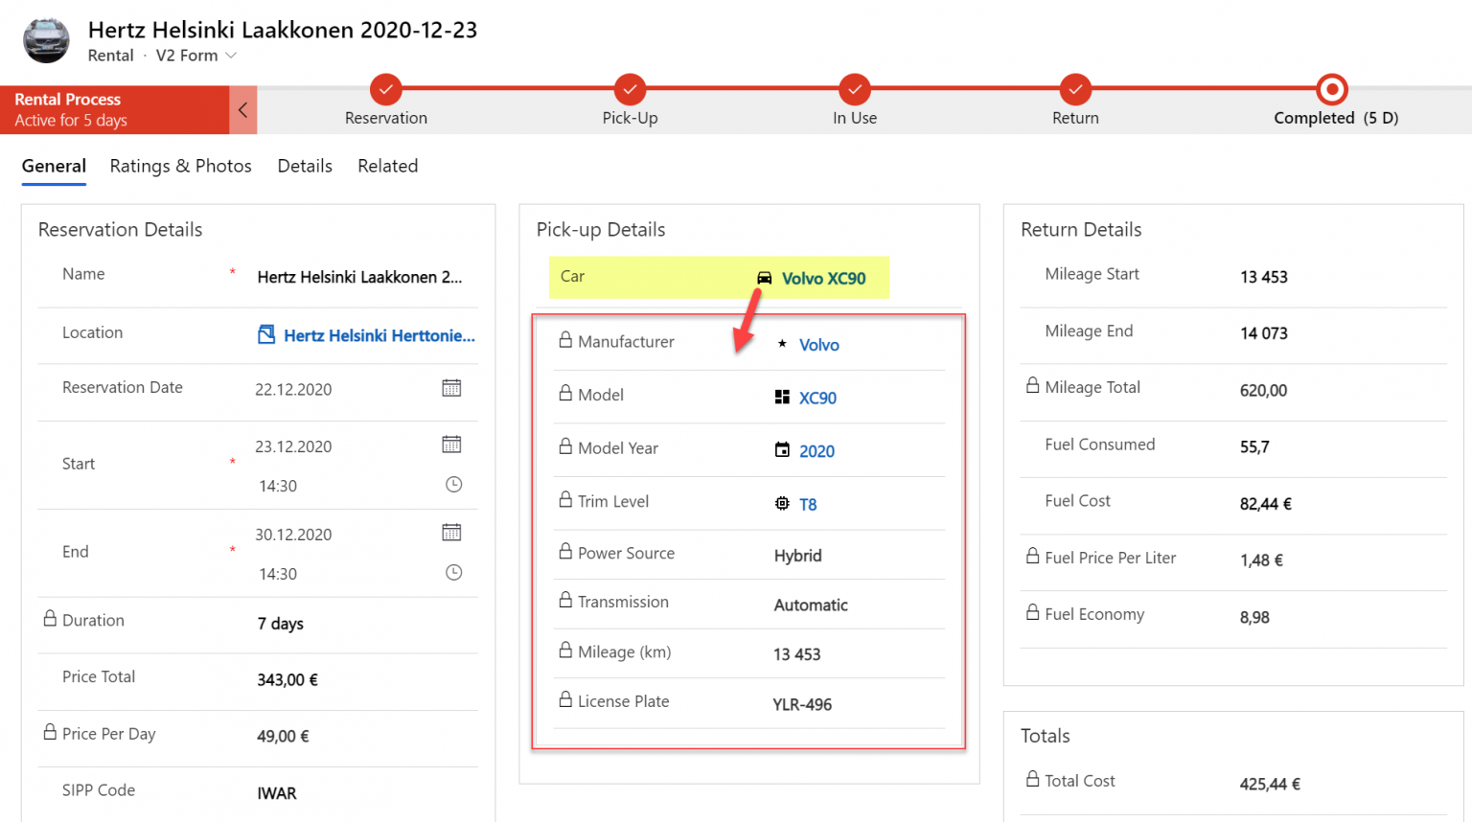The image size is (1472, 822).
Task: Open the Hertz Helsinki Herttoniemi location link
Action: [379, 335]
